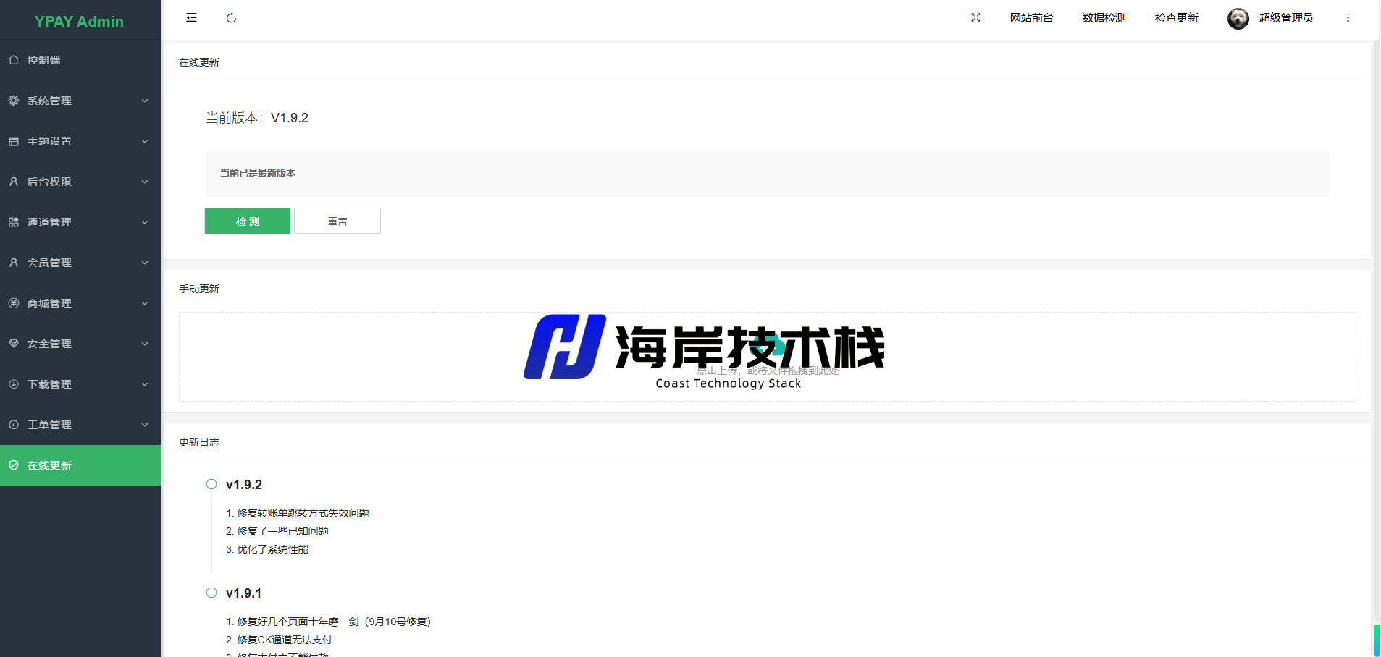Click the diamond icon beside 安全管理
The height and width of the screenshot is (657, 1381).
click(14, 344)
